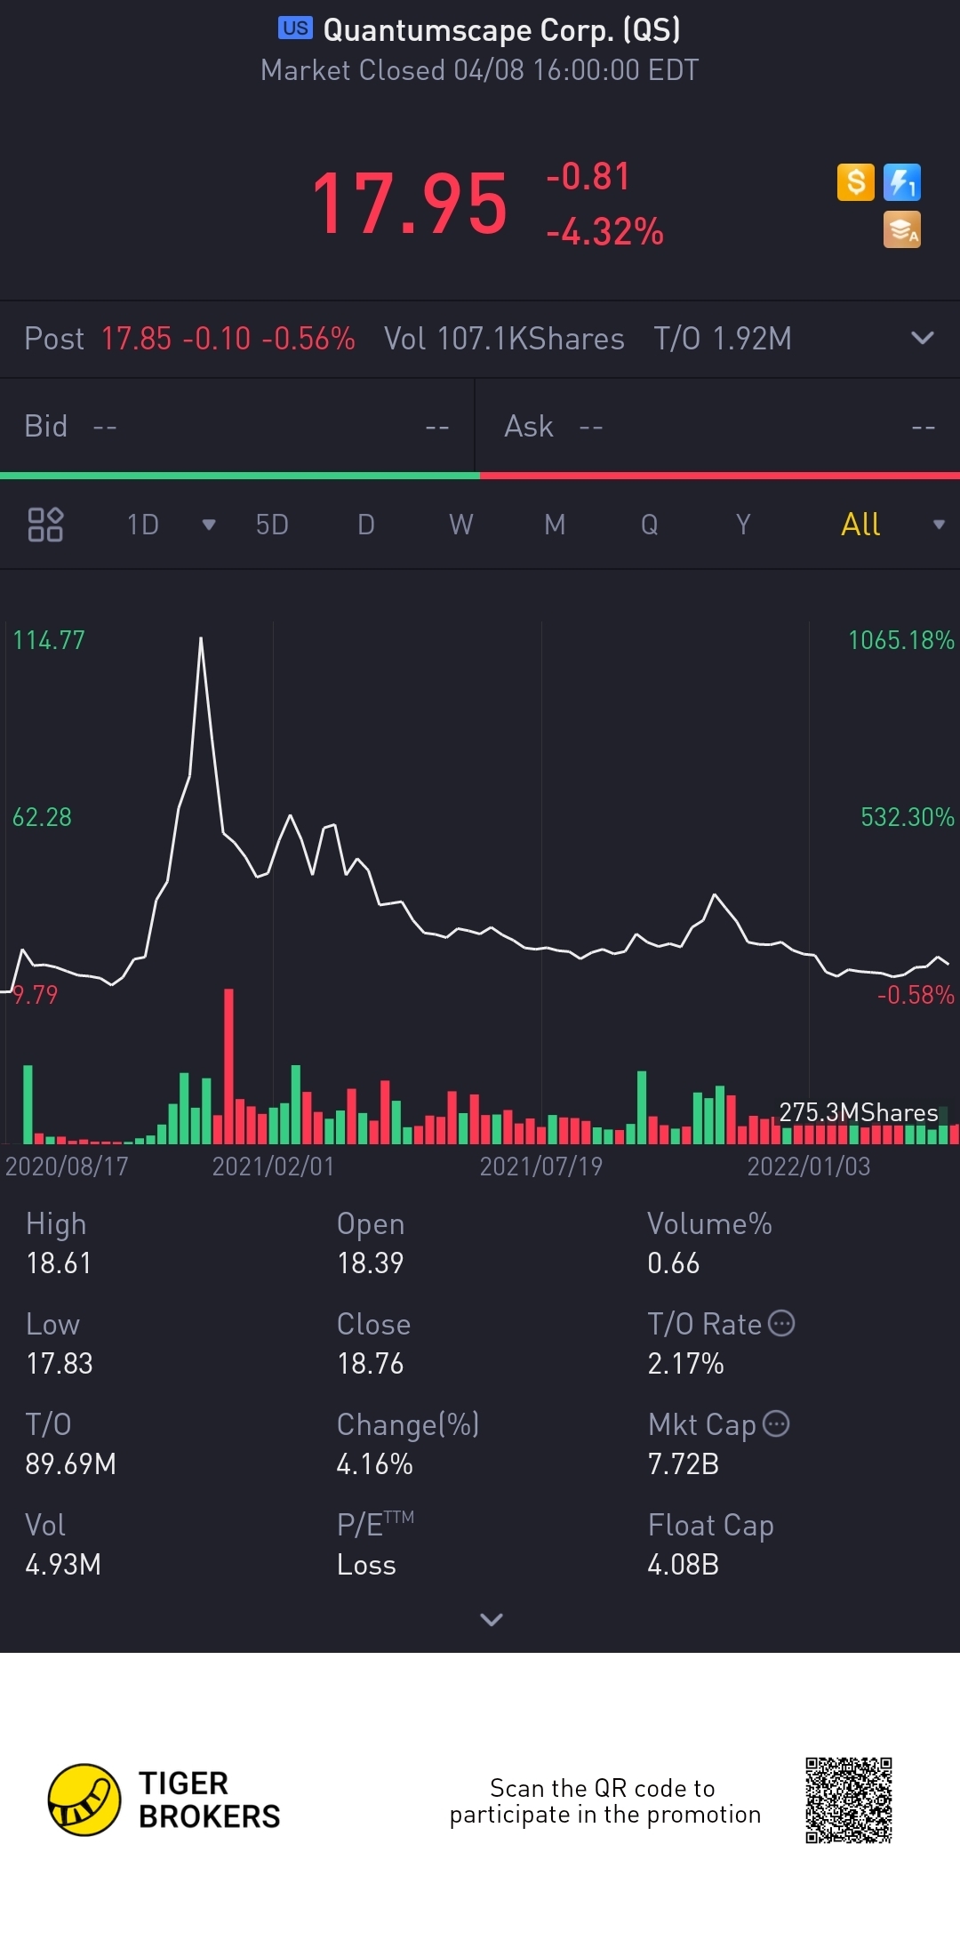Viewport: 960px width, 1948px height.
Task: Open the 1D interval dropdown arrow
Action: [209, 525]
